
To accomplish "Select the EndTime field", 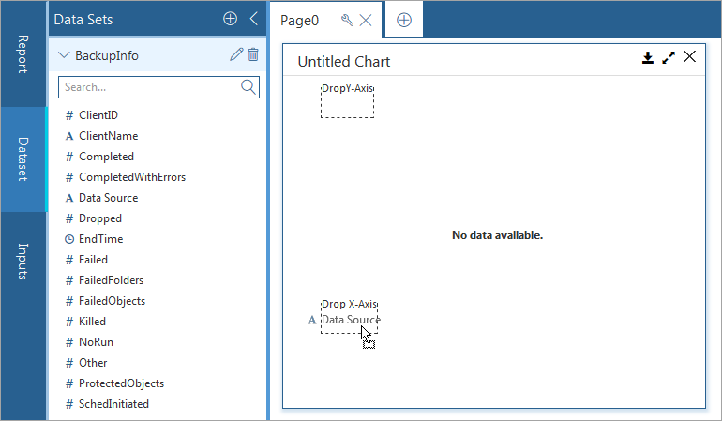I will click(x=100, y=239).
